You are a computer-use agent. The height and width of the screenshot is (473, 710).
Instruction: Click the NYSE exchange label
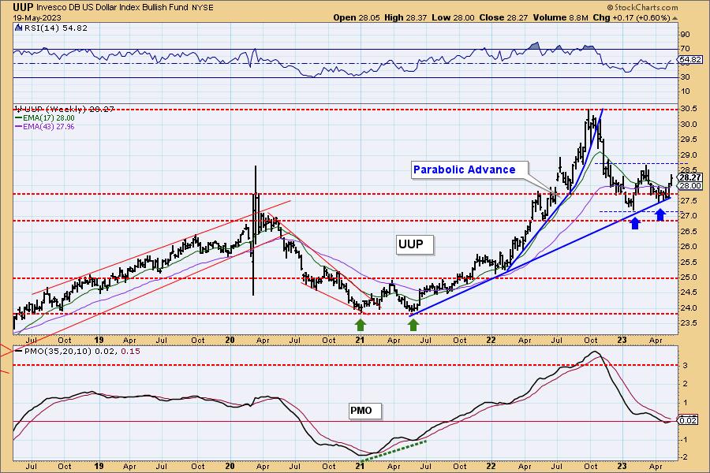pyautogui.click(x=203, y=8)
